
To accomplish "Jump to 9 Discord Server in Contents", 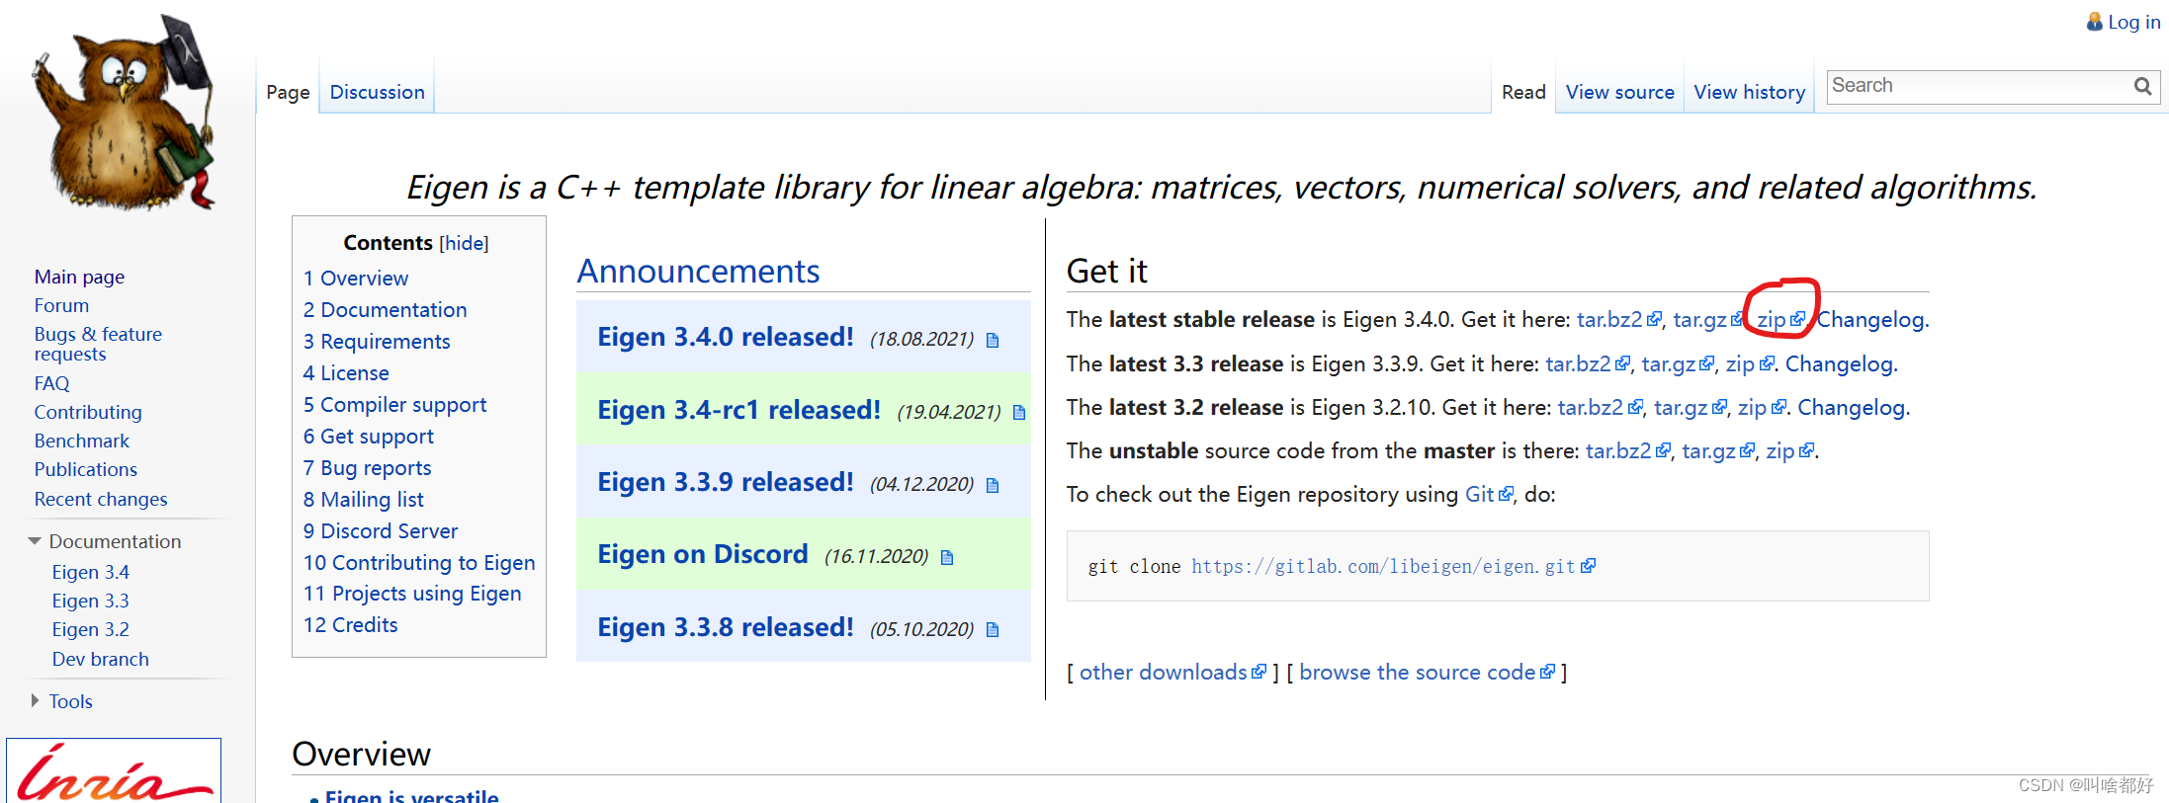I will coord(381,531).
